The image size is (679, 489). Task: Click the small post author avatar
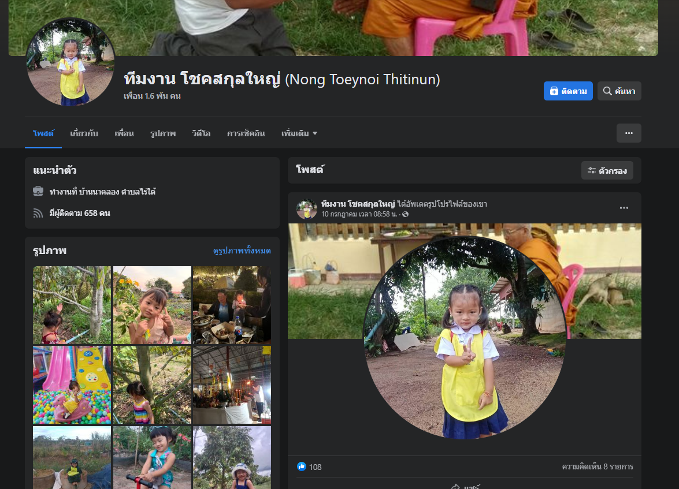tap(306, 209)
